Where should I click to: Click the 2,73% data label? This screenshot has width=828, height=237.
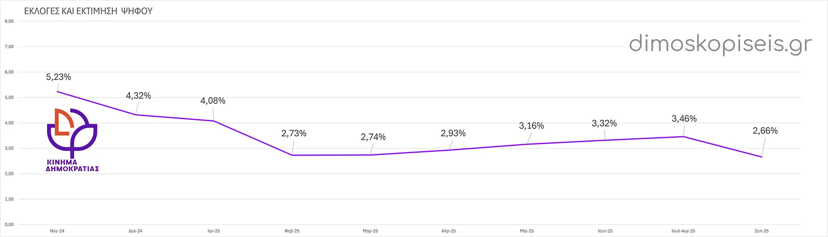294,133
